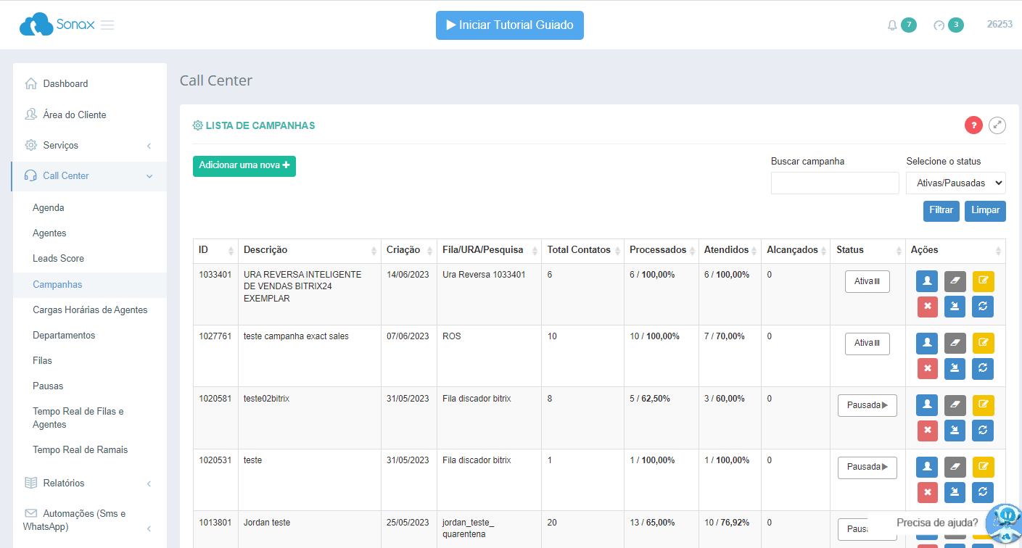Resume paused campaign teste02bitrix
This screenshot has width=1022, height=548.
click(867, 405)
